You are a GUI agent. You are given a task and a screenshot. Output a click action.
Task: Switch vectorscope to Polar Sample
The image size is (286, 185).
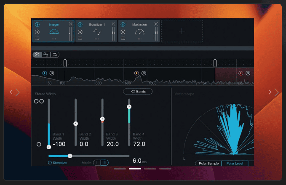tap(208, 164)
